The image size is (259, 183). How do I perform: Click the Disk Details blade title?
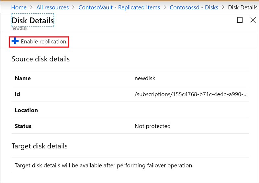coord(33,21)
